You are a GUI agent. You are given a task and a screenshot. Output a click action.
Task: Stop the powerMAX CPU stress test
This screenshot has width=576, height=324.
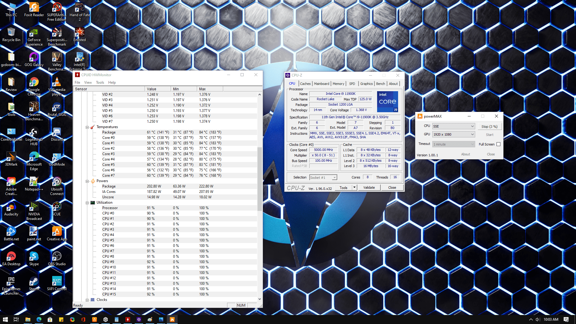[x=489, y=127]
